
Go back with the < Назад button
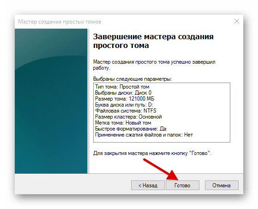[148, 185]
